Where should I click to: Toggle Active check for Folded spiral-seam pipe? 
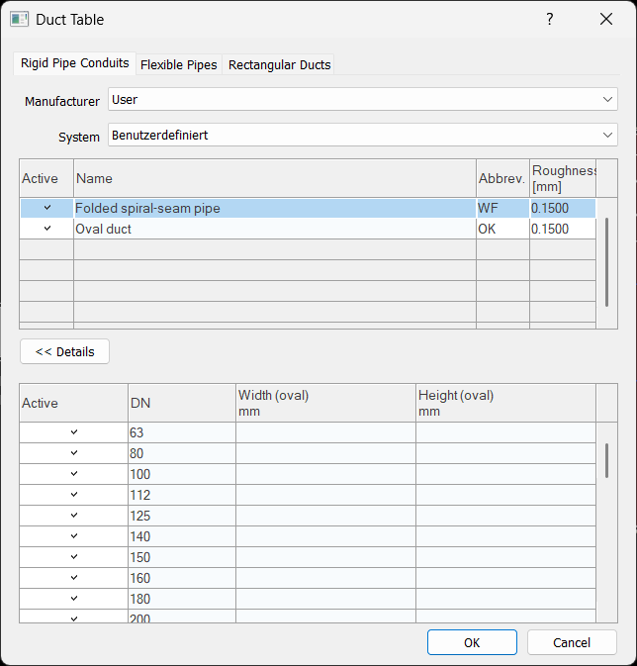(47, 208)
